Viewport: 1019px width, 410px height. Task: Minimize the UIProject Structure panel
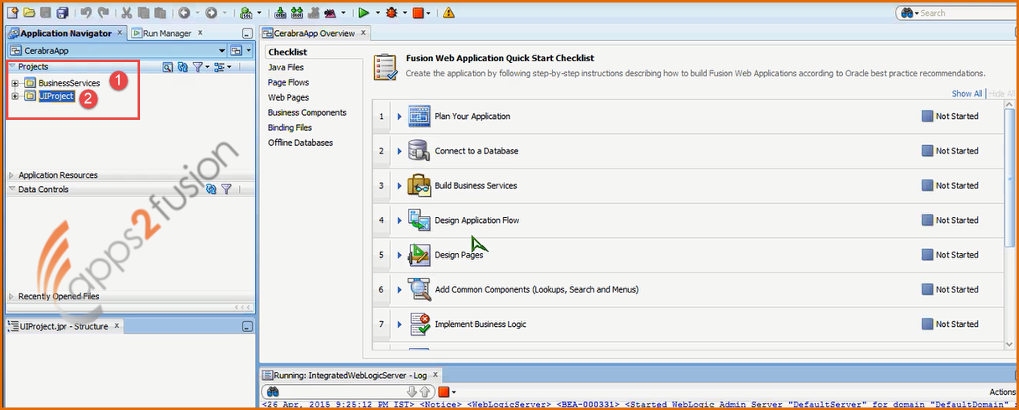pos(247,326)
